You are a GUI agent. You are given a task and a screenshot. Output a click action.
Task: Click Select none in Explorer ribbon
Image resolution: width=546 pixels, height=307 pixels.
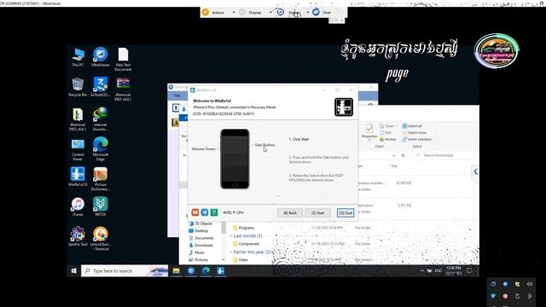point(414,133)
